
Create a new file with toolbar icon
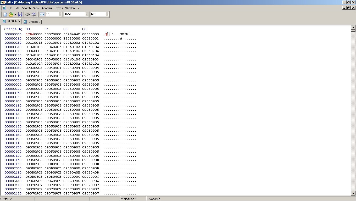[x=5, y=14]
